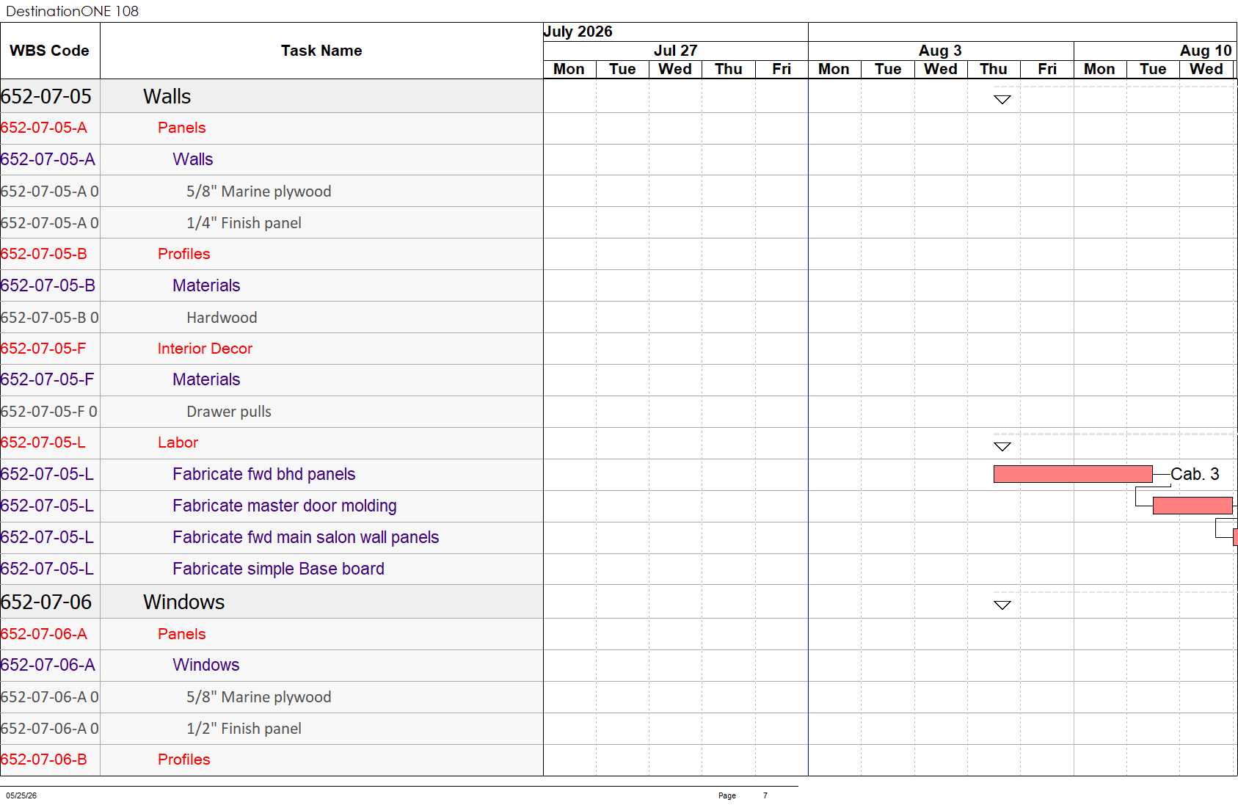Click the 05/25/26 footer date
Screen dimensions: 1238x805
click(21, 795)
